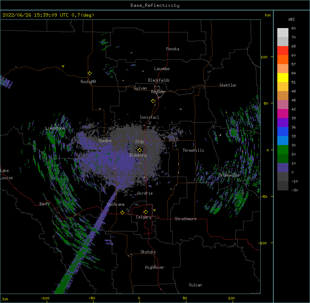
Task: Click the Lacombe city label
Action: (162, 69)
